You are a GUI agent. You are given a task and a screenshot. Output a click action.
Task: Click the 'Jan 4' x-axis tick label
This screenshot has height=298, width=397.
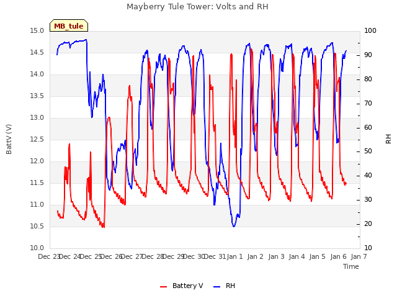[297, 256]
